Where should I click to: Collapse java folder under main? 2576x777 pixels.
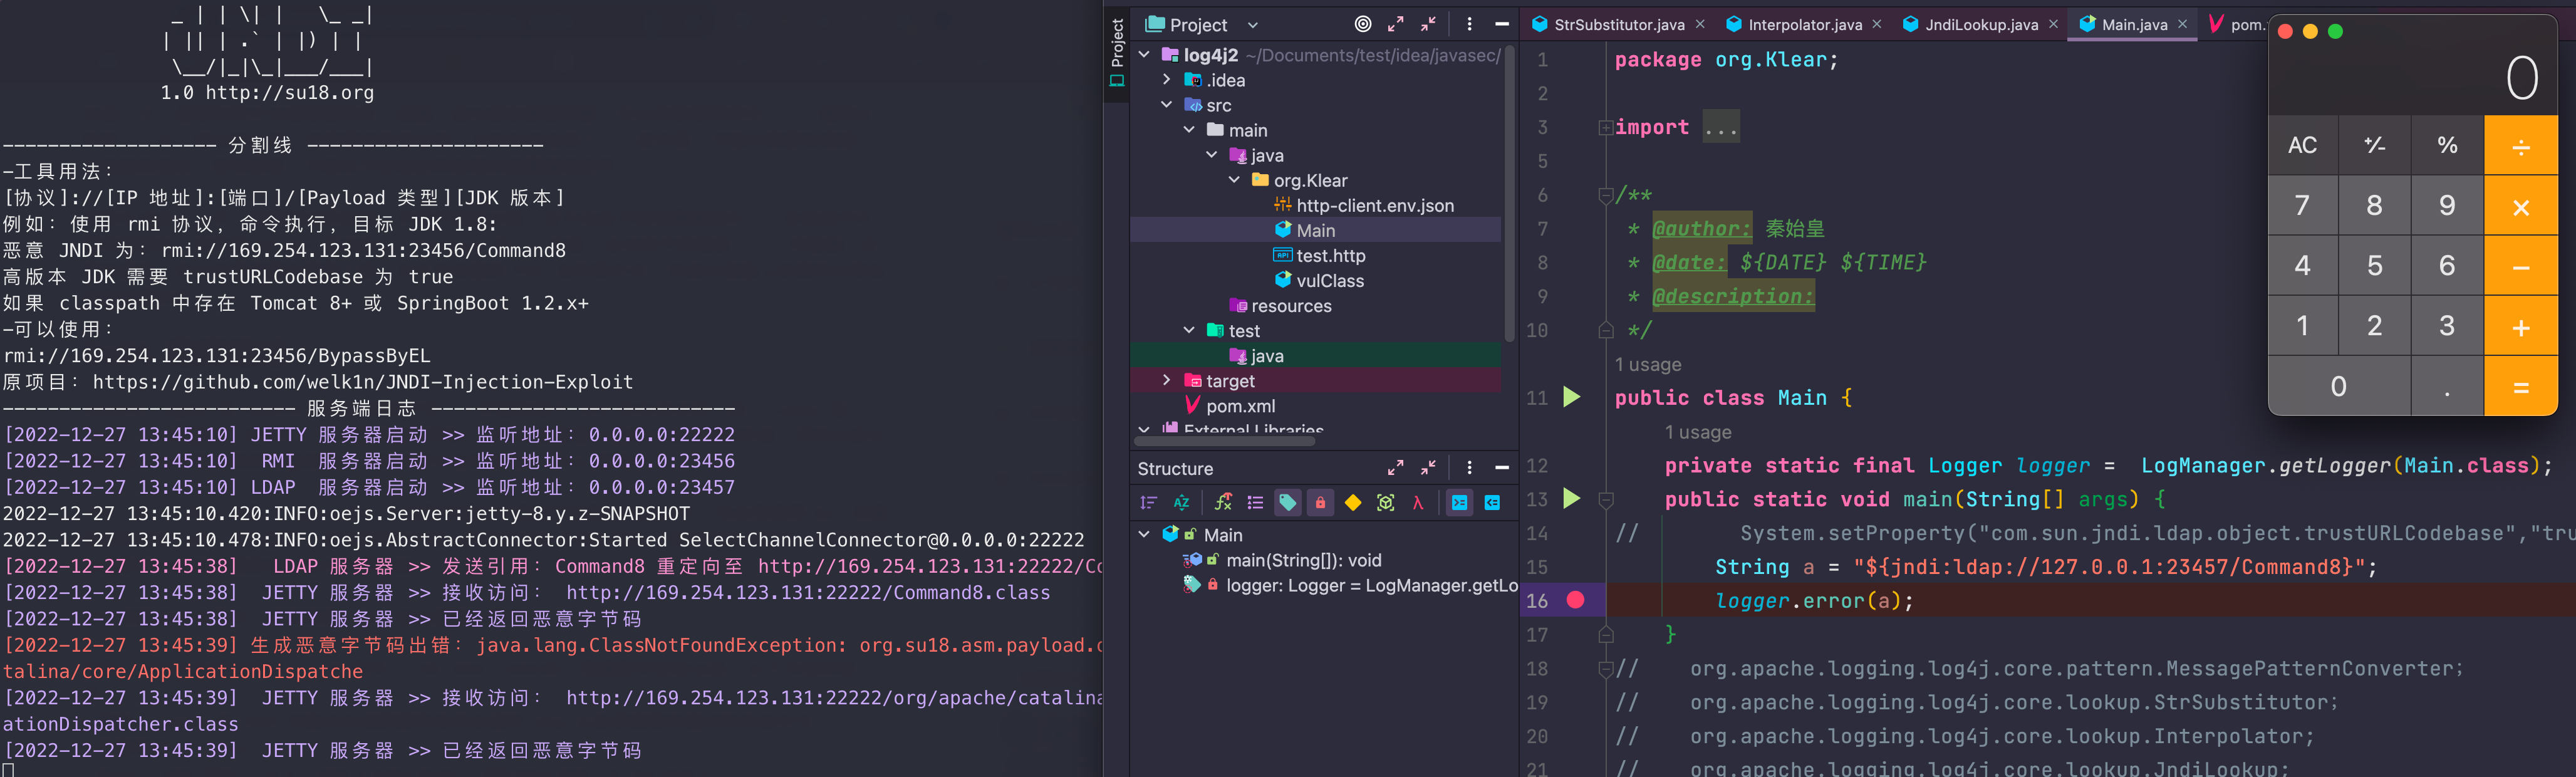pos(1212,155)
